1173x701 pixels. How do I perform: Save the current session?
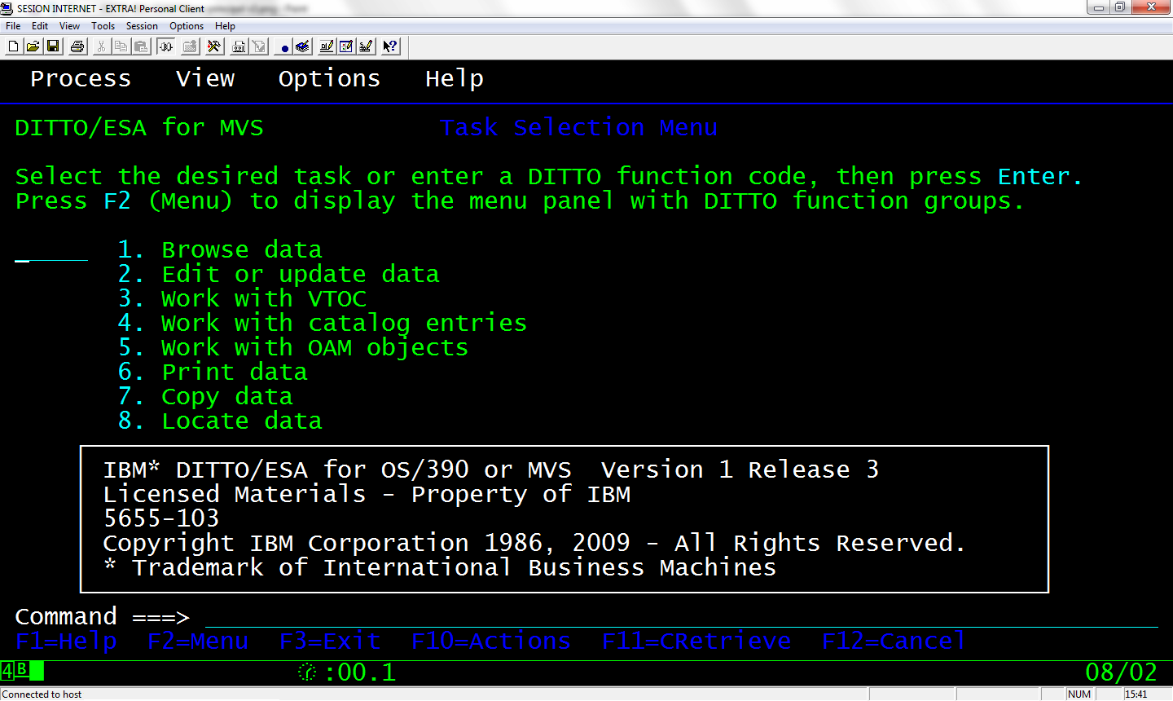click(x=53, y=46)
